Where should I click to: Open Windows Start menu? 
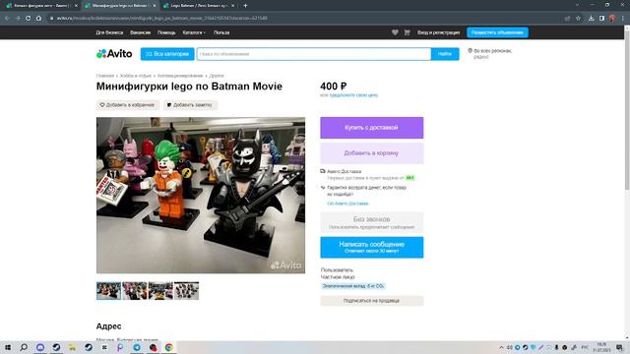click(8, 347)
